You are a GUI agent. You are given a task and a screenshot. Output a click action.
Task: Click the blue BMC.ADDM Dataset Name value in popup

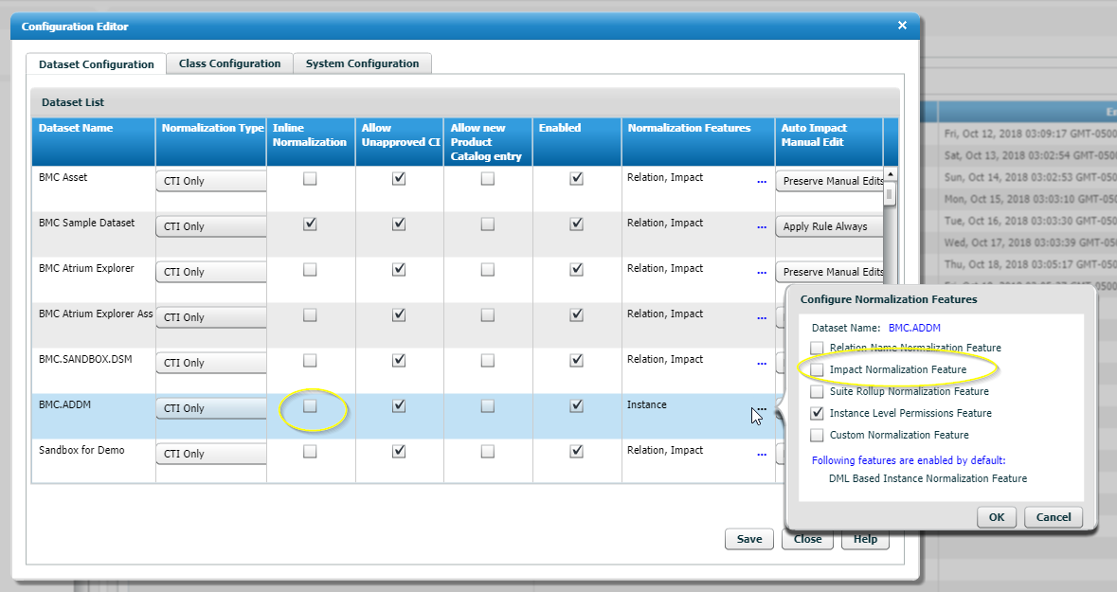tap(914, 328)
